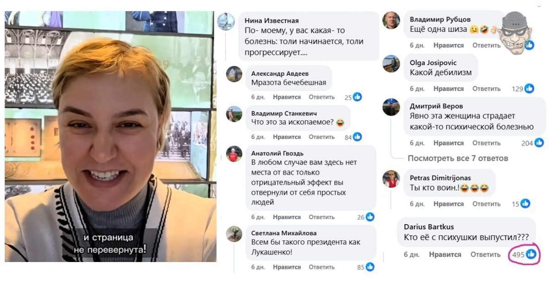The width and height of the screenshot is (549, 289).
Task: Click 'Ответить' under Владимир Станкевич comment
Action: pos(322,137)
